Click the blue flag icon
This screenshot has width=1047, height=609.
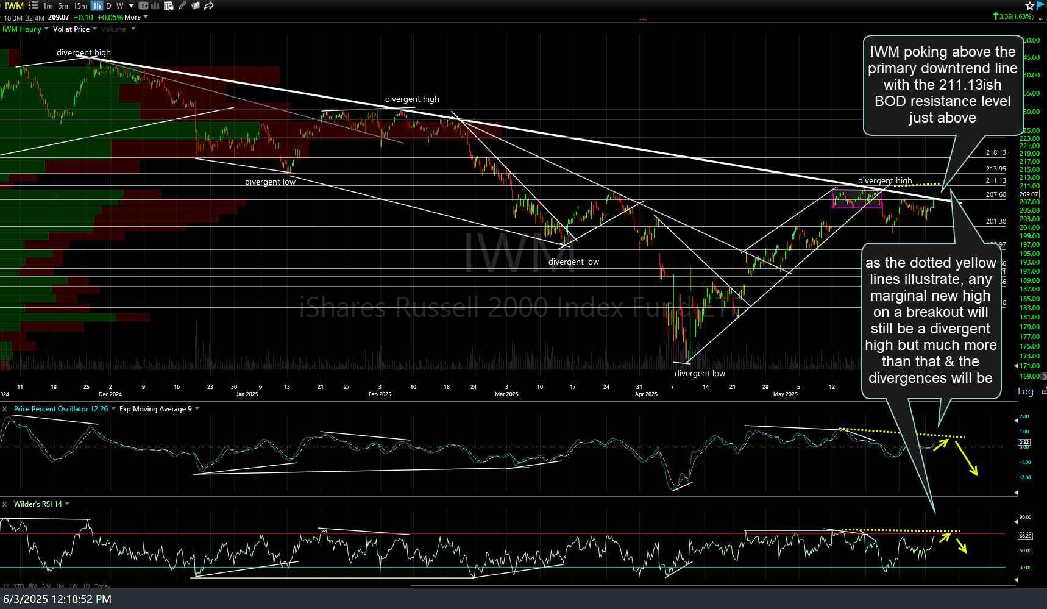pyautogui.click(x=1041, y=5)
